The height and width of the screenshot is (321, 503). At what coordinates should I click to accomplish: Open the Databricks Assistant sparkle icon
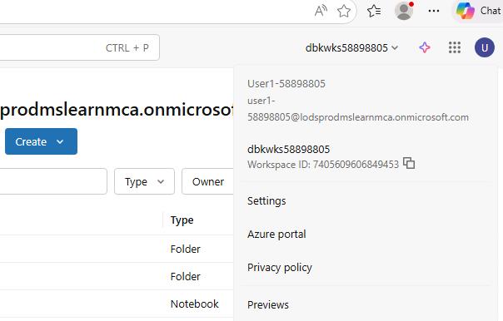point(425,47)
